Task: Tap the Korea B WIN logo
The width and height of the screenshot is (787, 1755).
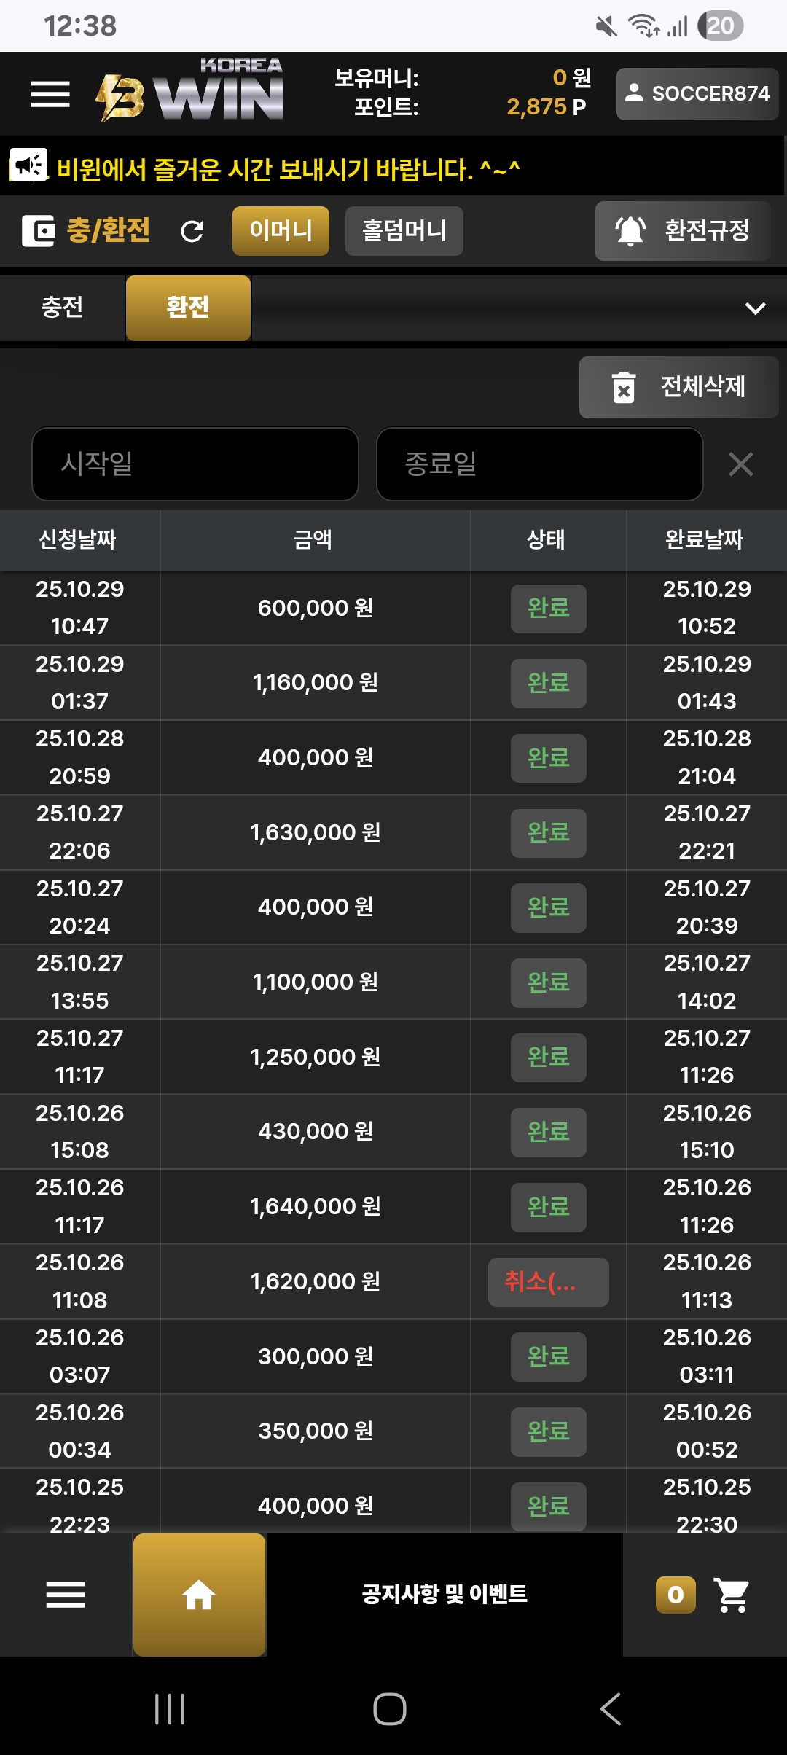Action: coord(189,90)
